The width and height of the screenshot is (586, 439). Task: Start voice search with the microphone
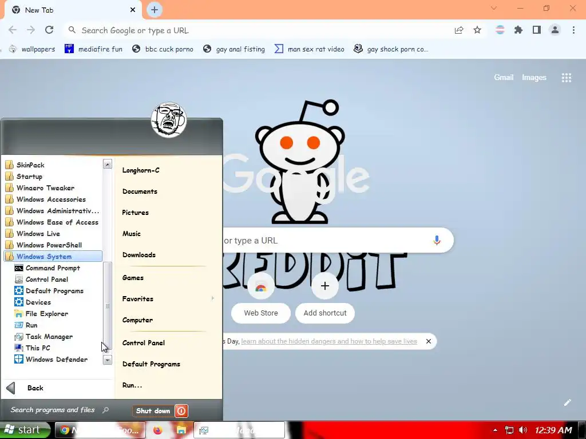pyautogui.click(x=437, y=240)
